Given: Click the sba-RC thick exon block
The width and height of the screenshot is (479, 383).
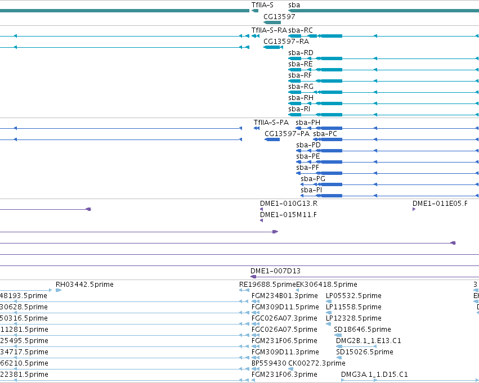Looking at the screenshot, I should pyautogui.click(x=331, y=36).
